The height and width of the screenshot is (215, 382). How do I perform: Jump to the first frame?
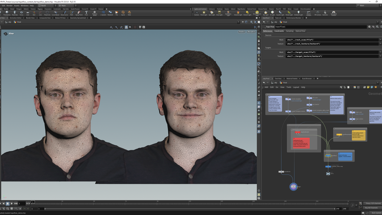coord(0,204)
